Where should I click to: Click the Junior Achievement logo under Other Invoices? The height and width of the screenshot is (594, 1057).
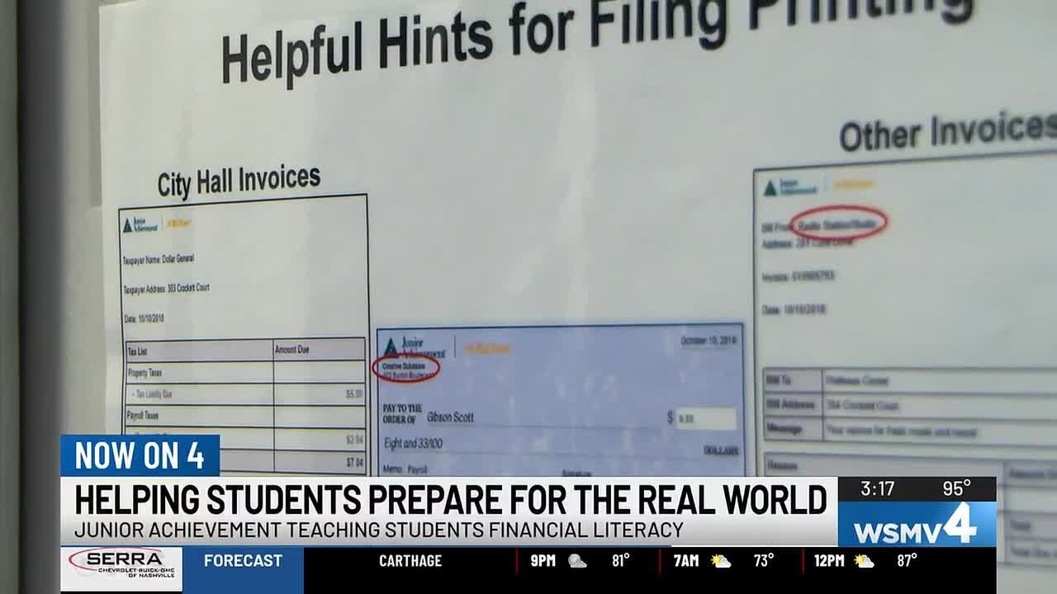tap(790, 187)
